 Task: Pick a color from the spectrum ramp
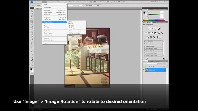[x=154, y=20]
